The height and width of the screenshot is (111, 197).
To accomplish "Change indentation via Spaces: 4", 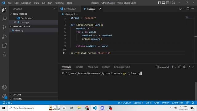I will pos(138,103).
